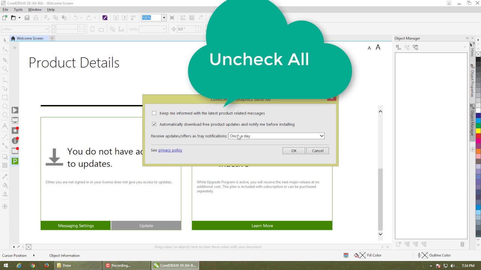Viewport: 481px width, 270px height.
Task: Select the Hints docker tab
Action: 472,50
